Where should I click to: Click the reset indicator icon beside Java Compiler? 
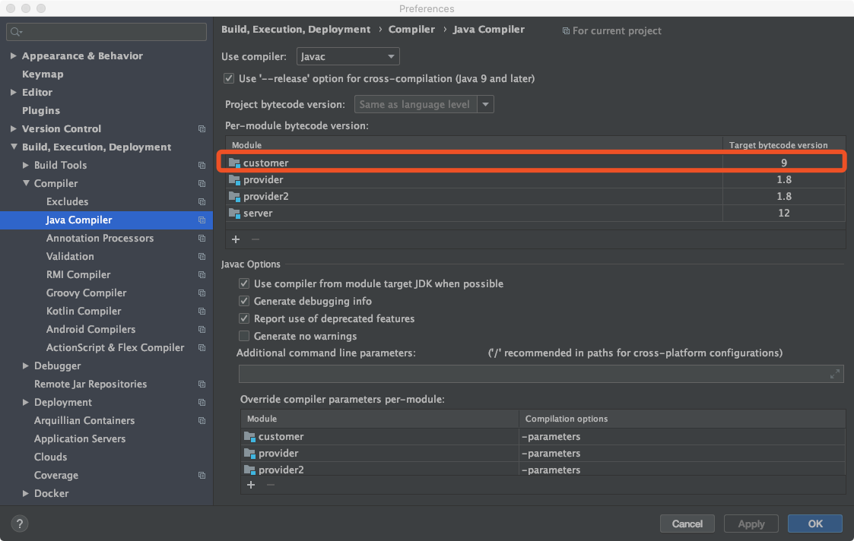[x=202, y=220]
